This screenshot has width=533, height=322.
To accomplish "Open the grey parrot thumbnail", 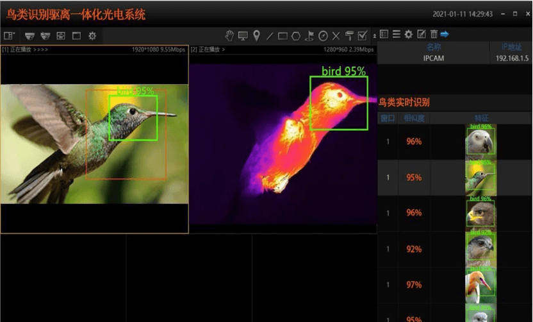I will coord(480,142).
